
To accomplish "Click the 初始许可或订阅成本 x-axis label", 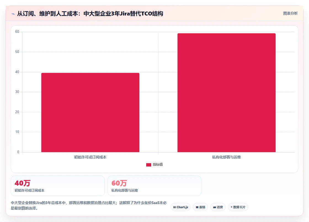I will click(x=90, y=157).
